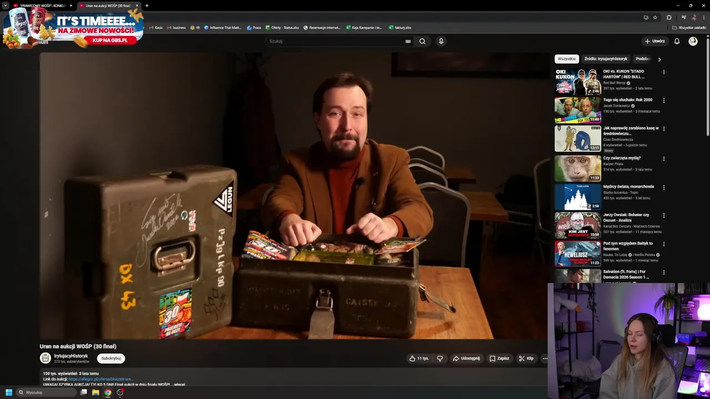Open the Praca bookmark
The height and width of the screenshot is (399, 710).
point(254,27)
